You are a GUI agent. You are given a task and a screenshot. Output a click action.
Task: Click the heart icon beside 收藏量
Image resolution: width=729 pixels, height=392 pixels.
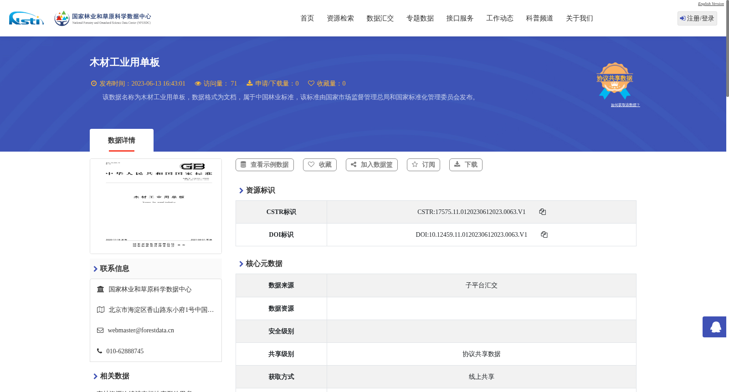pyautogui.click(x=311, y=83)
